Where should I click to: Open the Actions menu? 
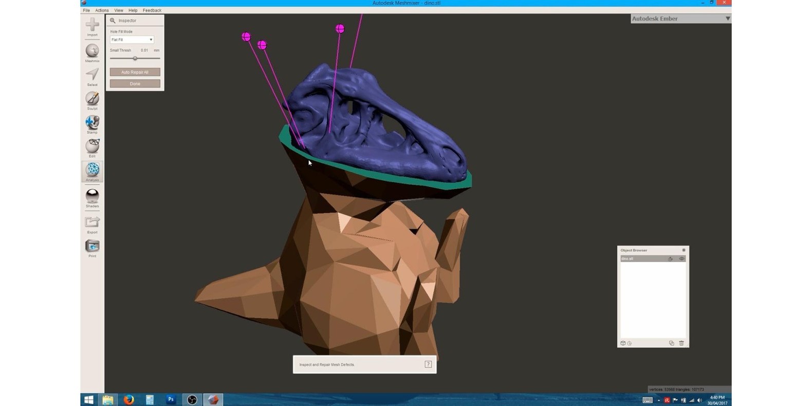102,10
